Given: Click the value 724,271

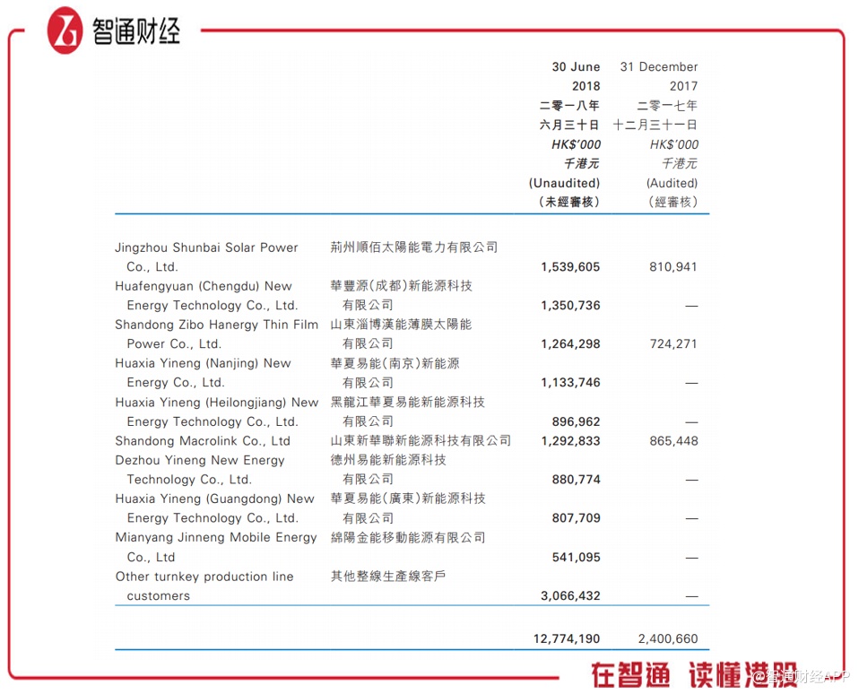Looking at the screenshot, I should tap(673, 344).
